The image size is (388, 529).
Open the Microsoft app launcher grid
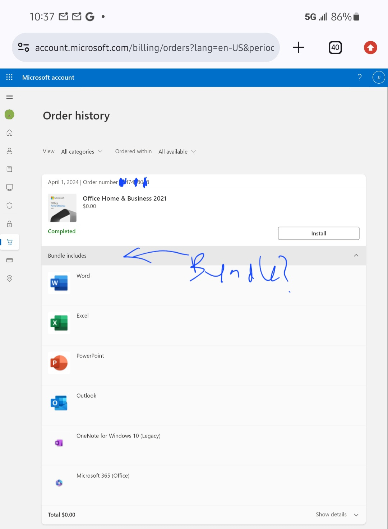pos(9,77)
